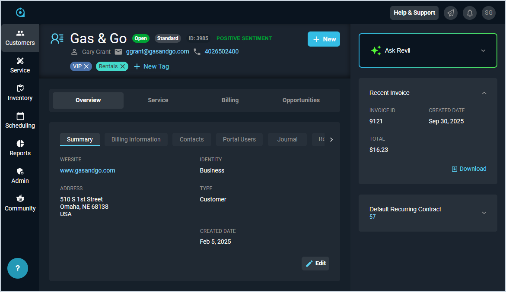Image resolution: width=506 pixels, height=292 pixels.
Task: Remove the Rentals tag
Action: (x=123, y=66)
